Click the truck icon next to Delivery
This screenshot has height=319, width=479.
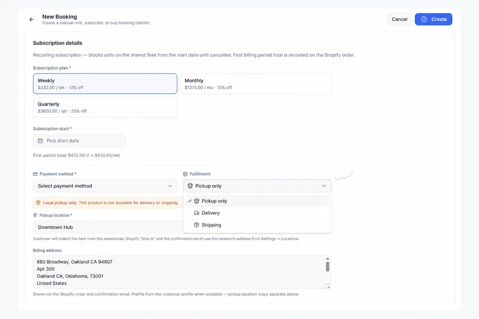pos(196,213)
